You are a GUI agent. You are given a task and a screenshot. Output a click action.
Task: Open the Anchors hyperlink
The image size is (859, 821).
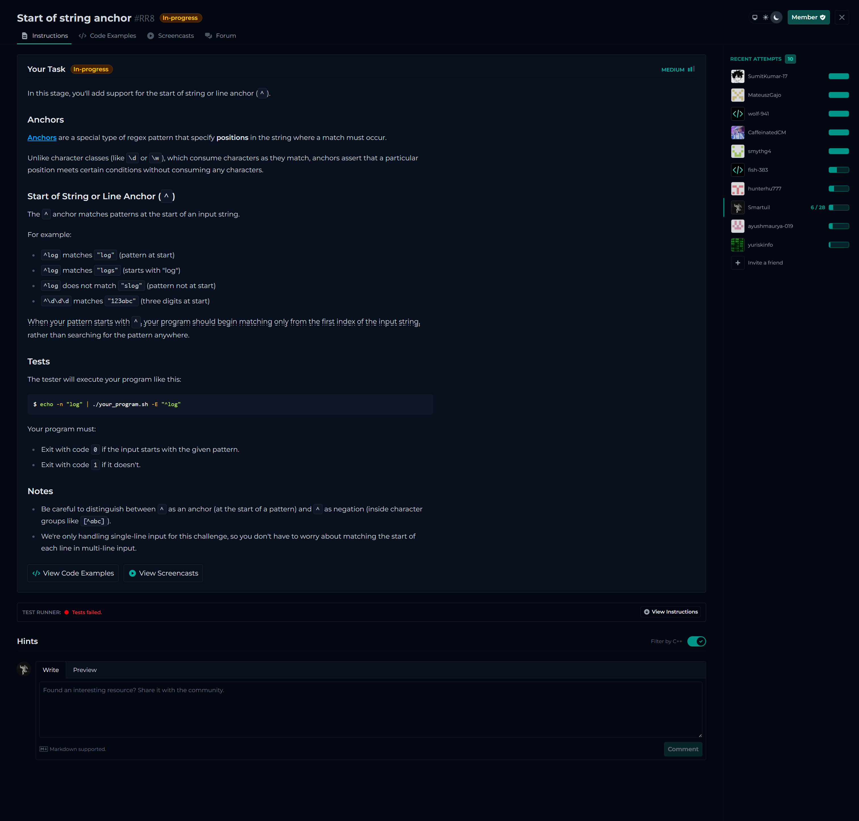[42, 138]
